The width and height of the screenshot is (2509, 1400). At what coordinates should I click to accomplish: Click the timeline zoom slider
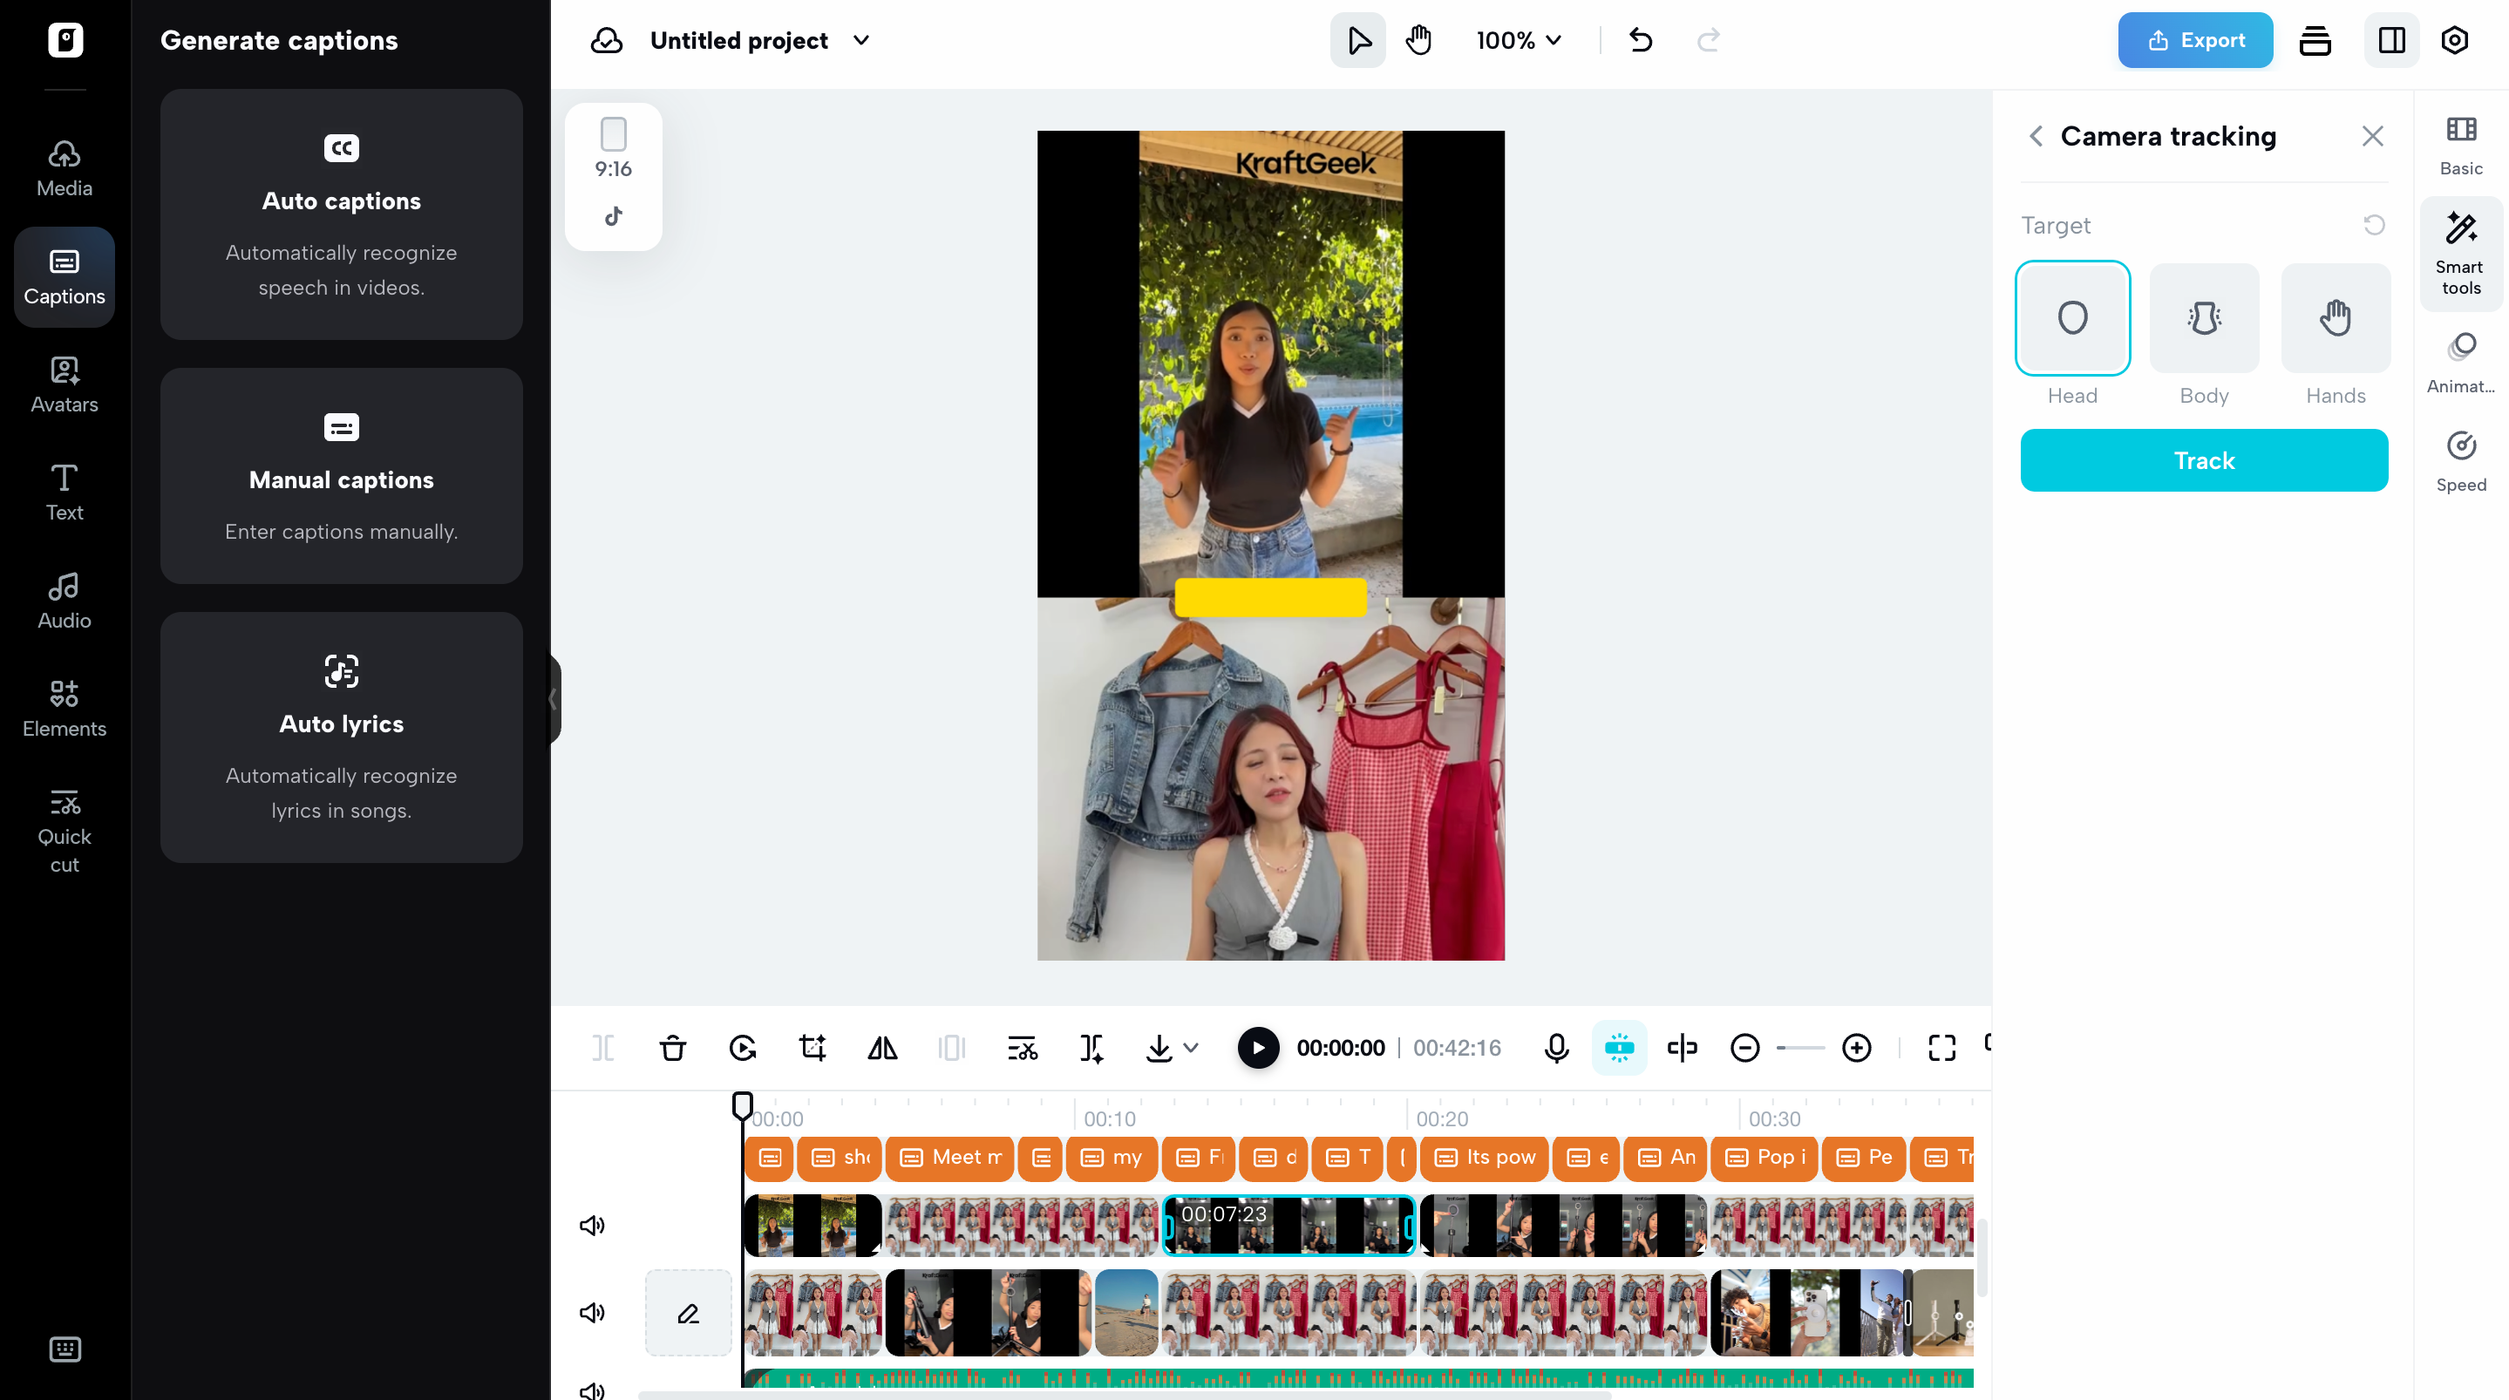click(x=1800, y=1049)
